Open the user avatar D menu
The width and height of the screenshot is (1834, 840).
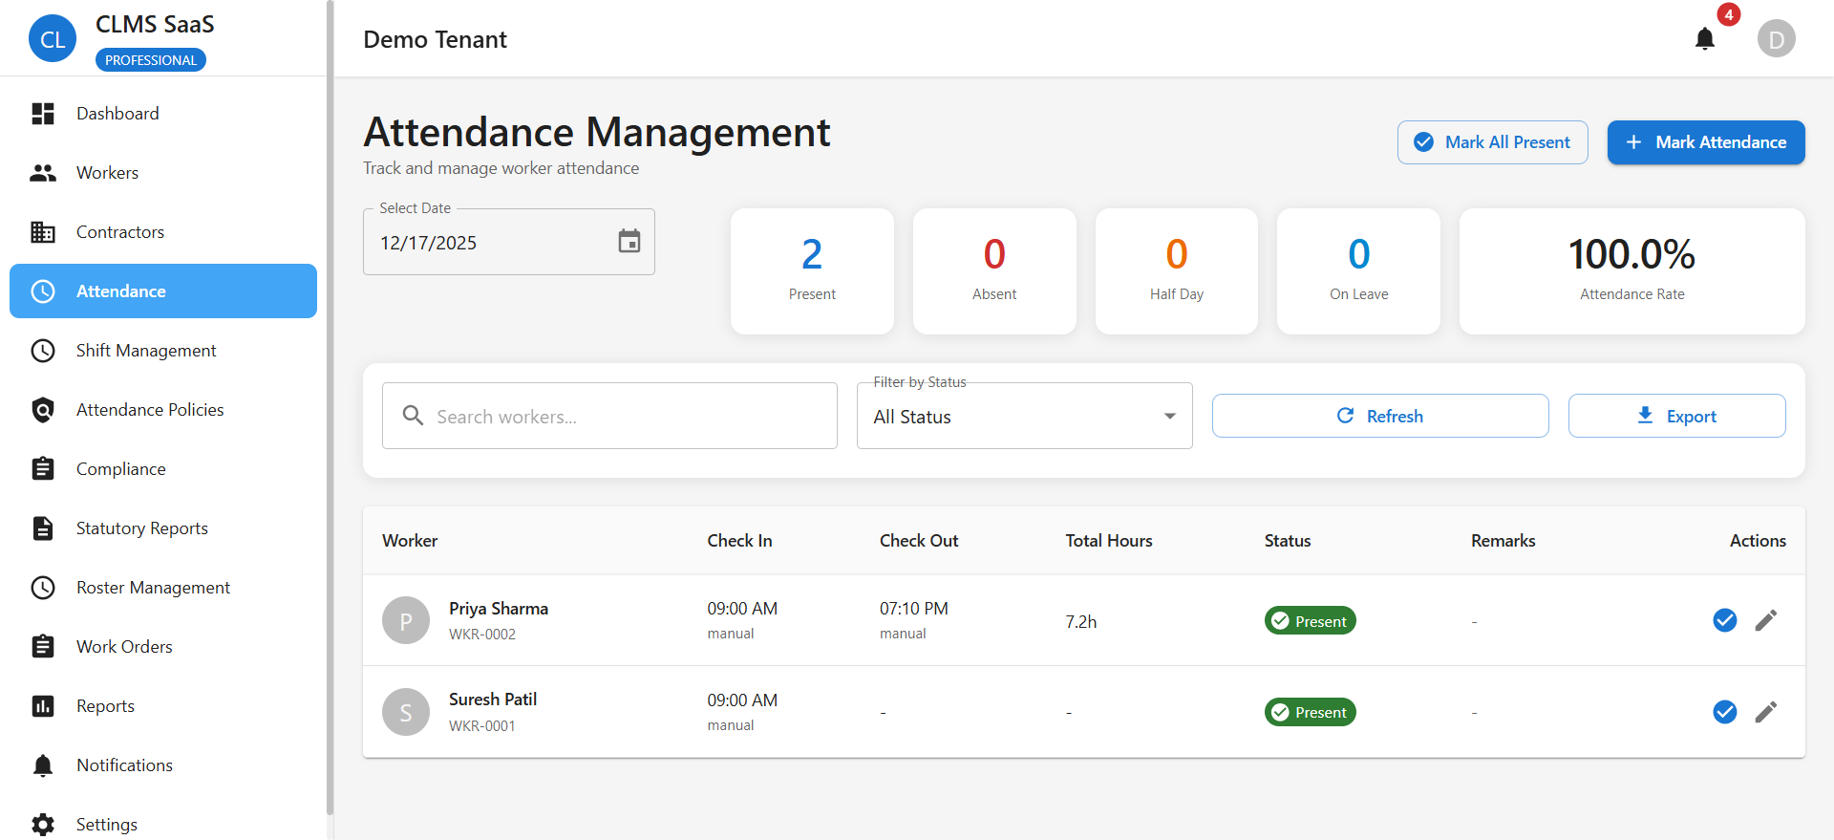(1776, 39)
